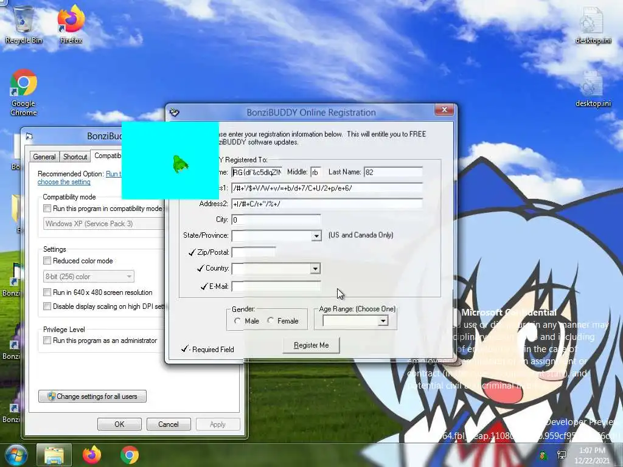This screenshot has height=467, width=623.
Task: Open the 8-bit (256) color dropdown
Action: click(89, 277)
